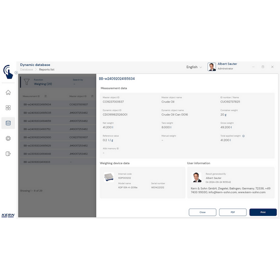This screenshot has width=280, height=280.
Task: Click the filter funnel icon
Action: 27,82
